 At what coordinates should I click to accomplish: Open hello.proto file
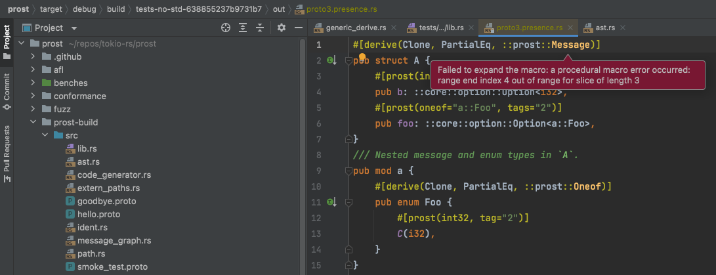click(98, 214)
